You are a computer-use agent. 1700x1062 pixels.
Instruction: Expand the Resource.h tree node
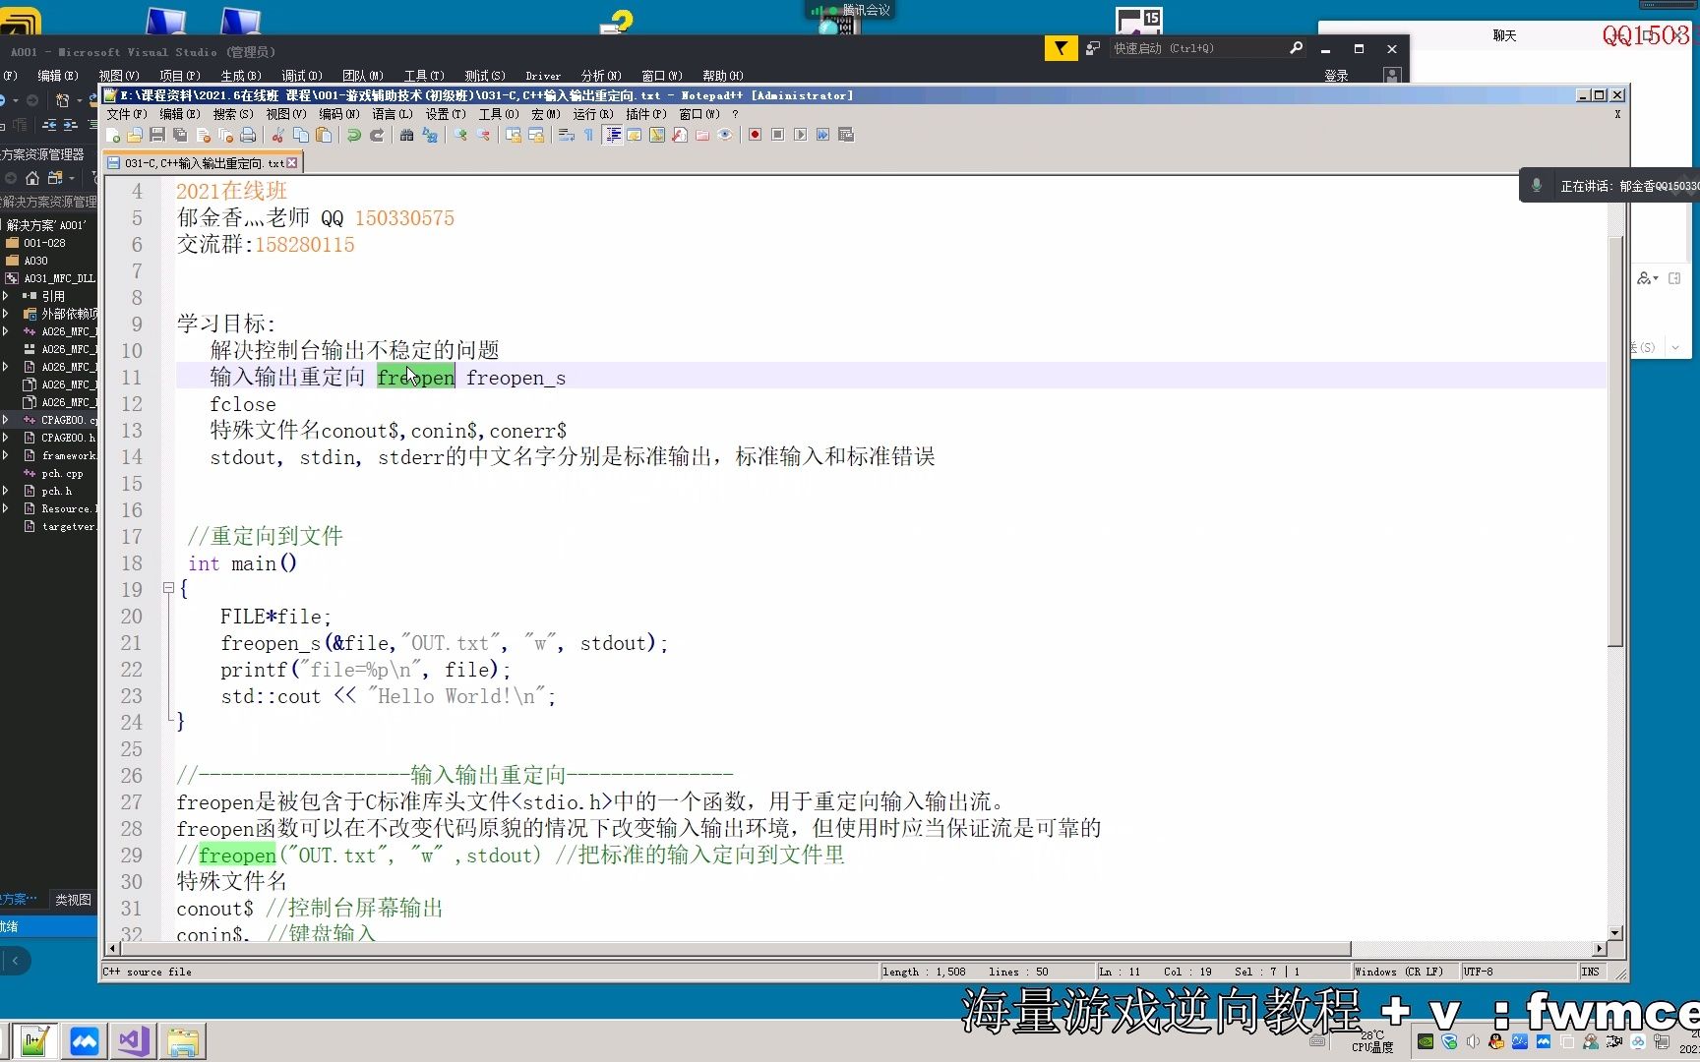point(6,508)
